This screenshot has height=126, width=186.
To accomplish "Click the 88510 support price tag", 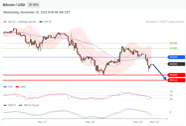I will [176, 80].
